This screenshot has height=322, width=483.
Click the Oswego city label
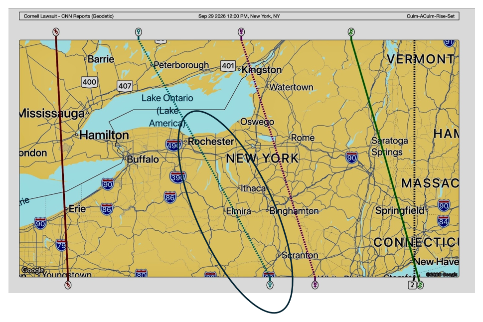[257, 122]
